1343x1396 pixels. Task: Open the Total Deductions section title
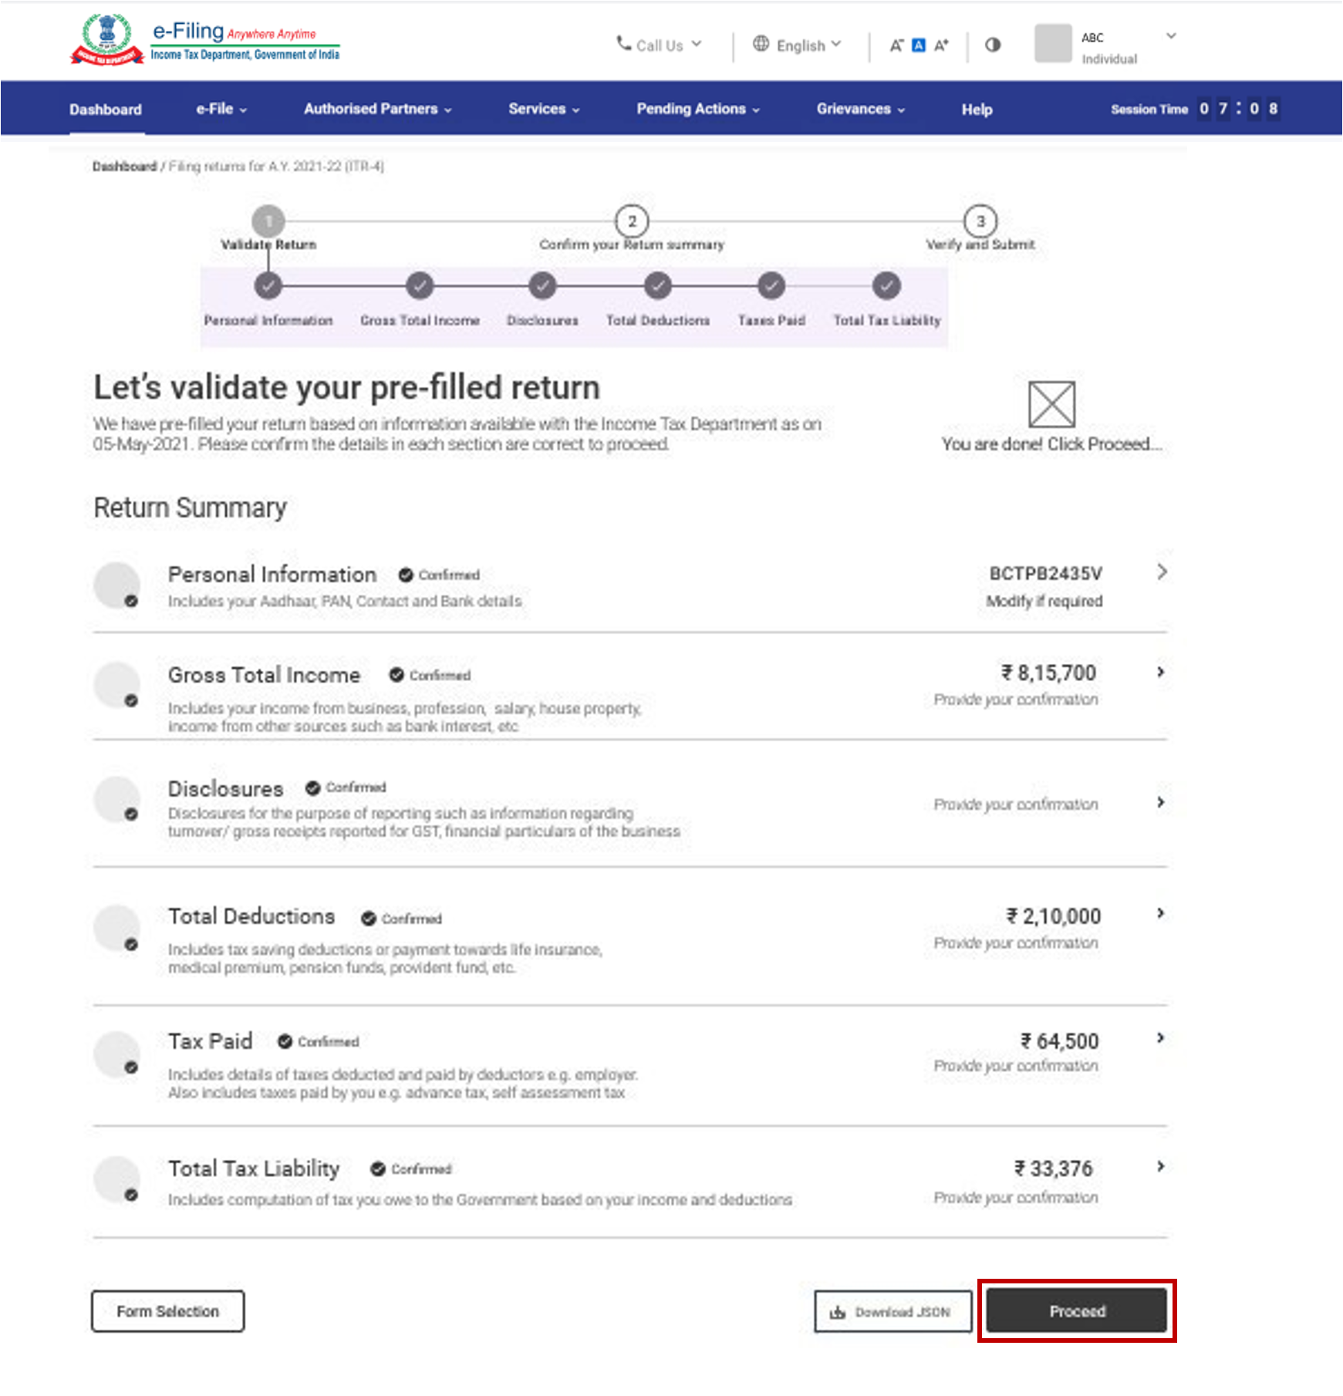coord(251,916)
